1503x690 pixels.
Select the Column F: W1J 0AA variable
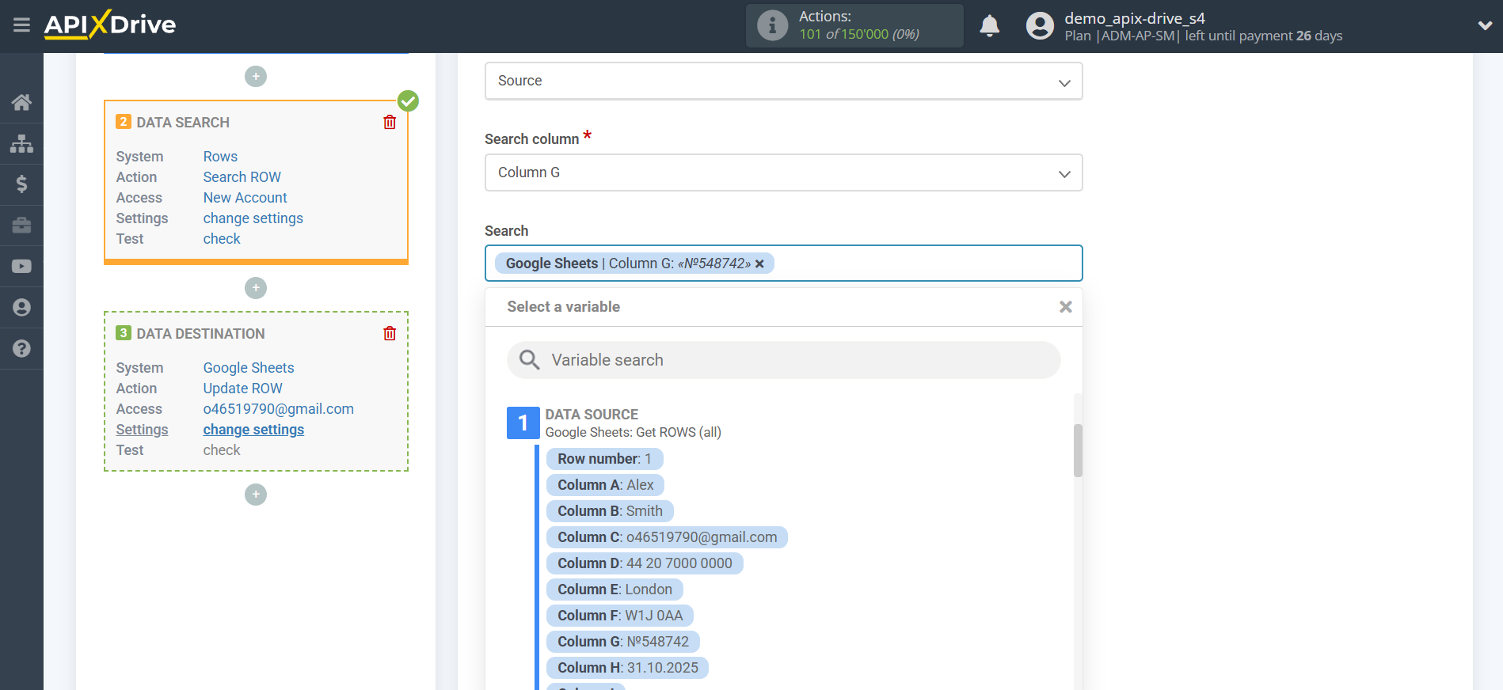pyautogui.click(x=620, y=616)
